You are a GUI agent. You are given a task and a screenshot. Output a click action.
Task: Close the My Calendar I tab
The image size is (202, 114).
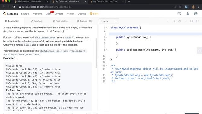pos(48,1)
